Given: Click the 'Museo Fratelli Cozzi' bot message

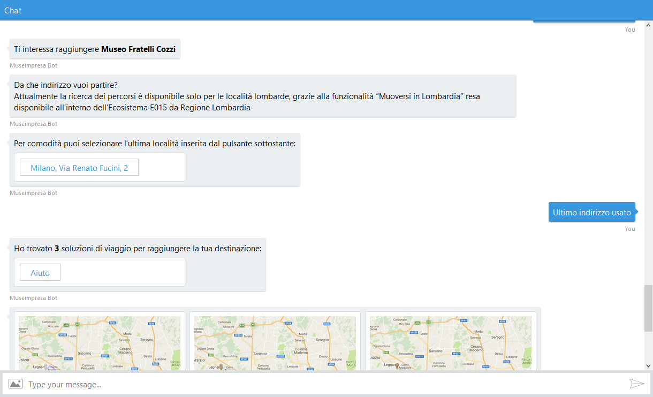Looking at the screenshot, I should 95,49.
